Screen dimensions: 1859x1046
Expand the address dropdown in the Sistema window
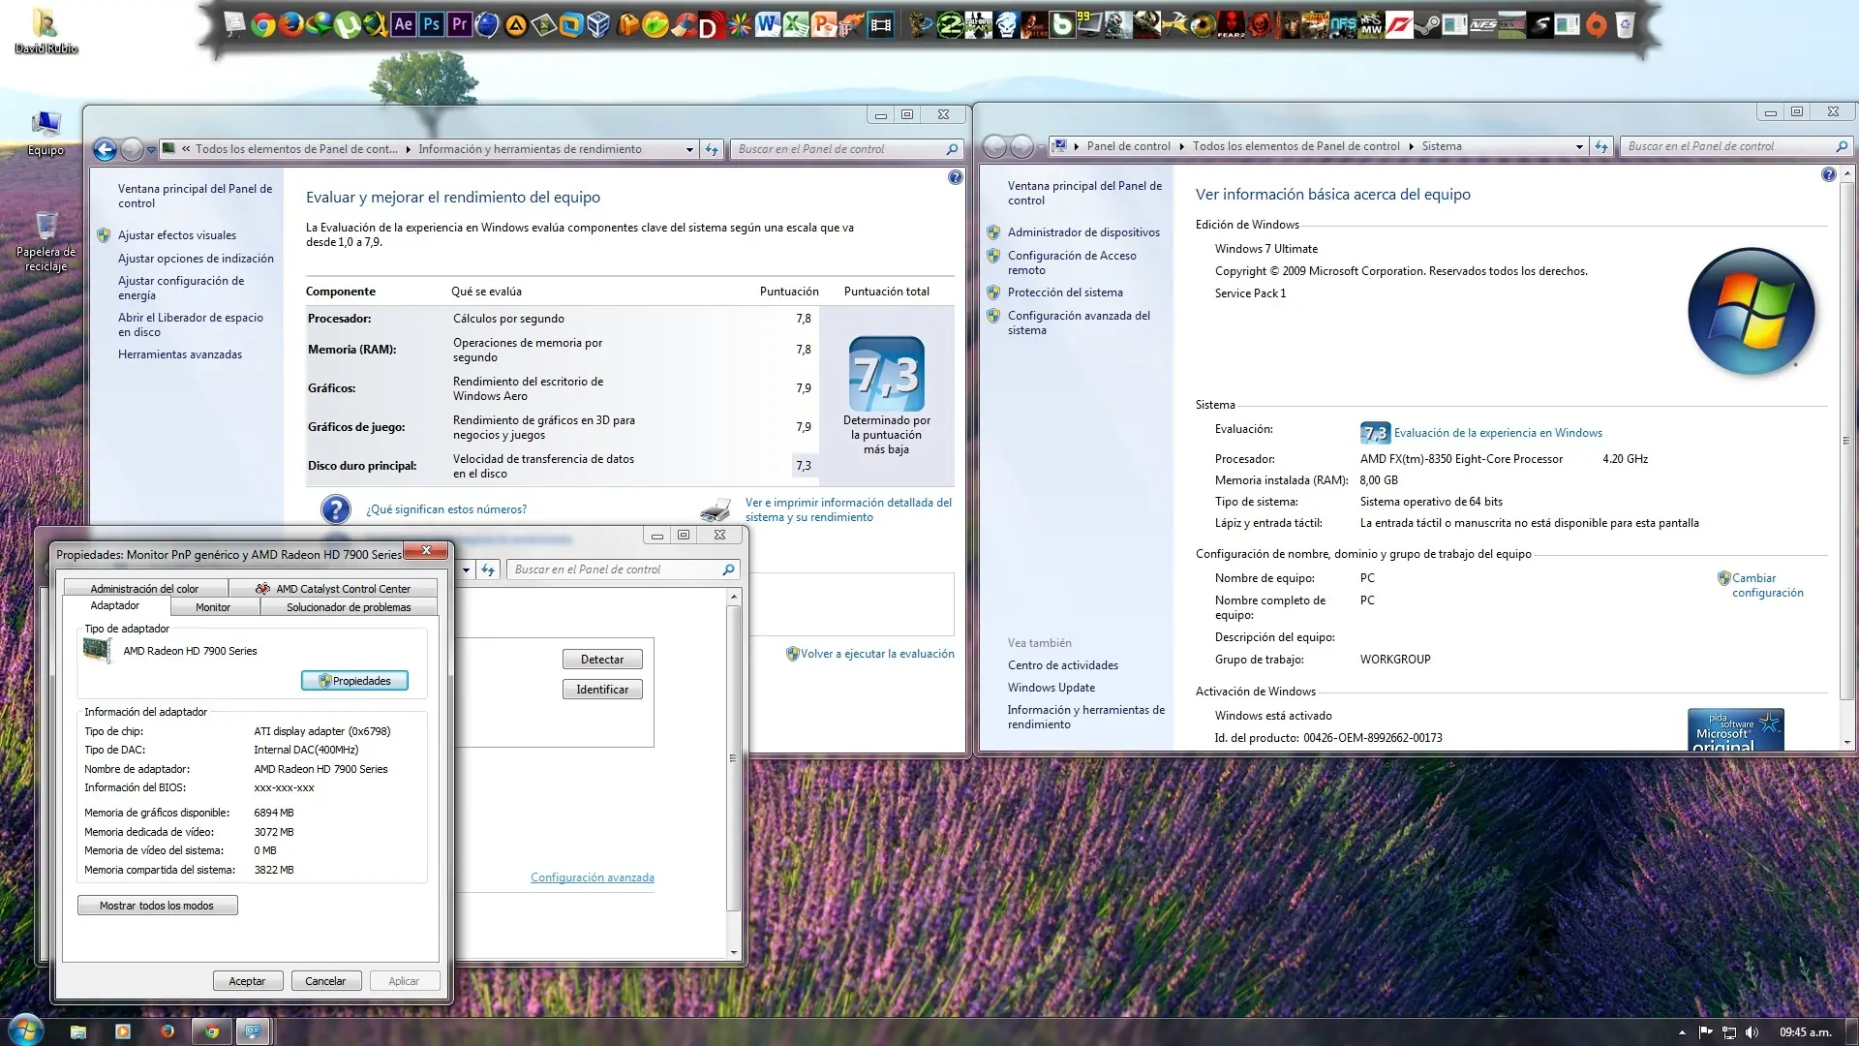[1579, 147]
